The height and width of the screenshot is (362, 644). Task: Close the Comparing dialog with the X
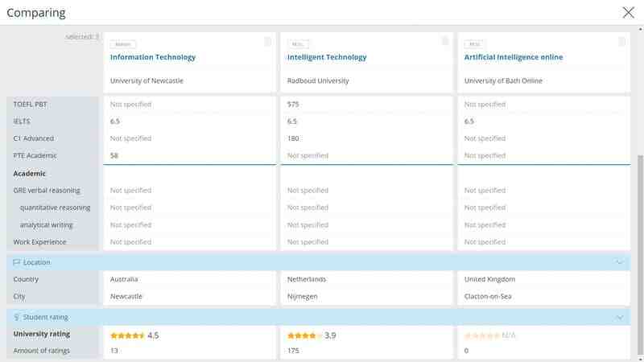pyautogui.click(x=628, y=13)
